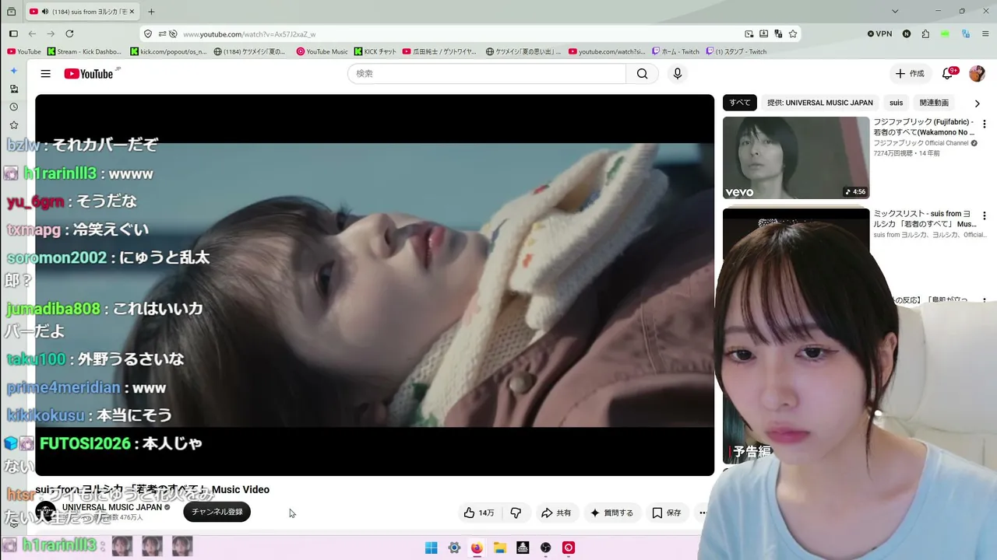This screenshot has width=997, height=560.
Task: Open the three-dot menu under the video
Action: tap(703, 513)
